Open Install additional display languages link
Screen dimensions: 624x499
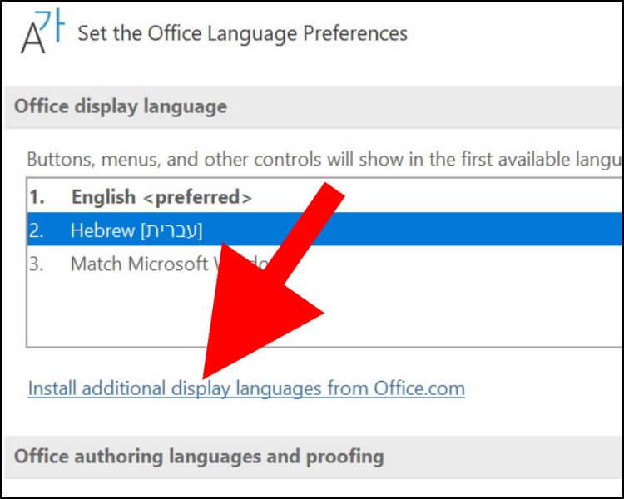[246, 388]
